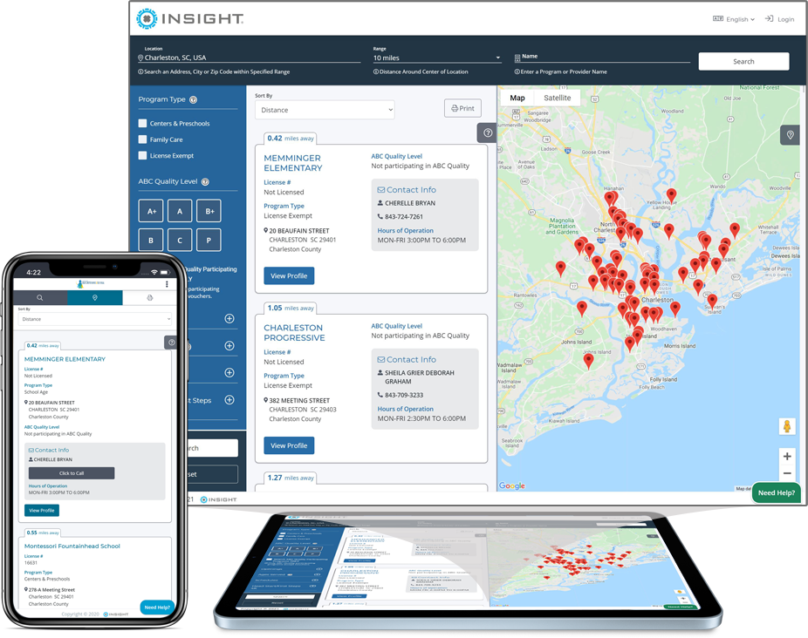Expand the Steps filter section with the plus icon
The width and height of the screenshot is (808, 638).
pyautogui.click(x=229, y=400)
